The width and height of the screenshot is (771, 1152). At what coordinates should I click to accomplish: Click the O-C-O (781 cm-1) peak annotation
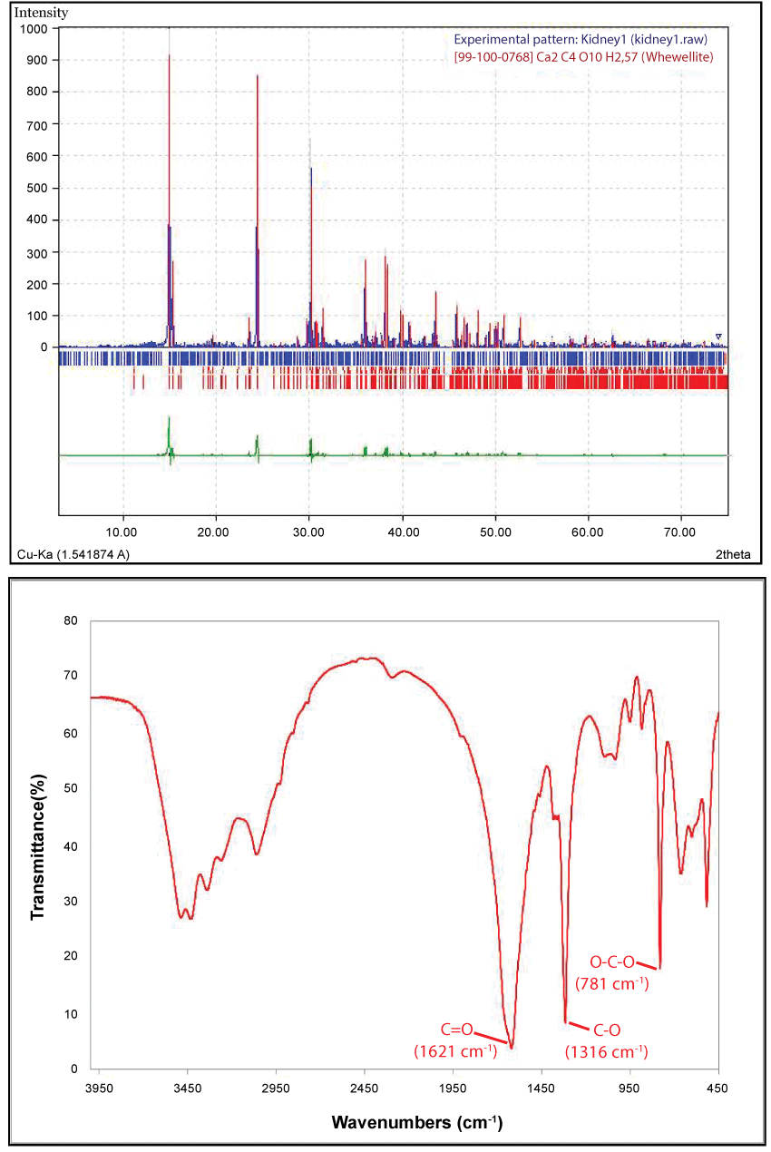click(610, 972)
